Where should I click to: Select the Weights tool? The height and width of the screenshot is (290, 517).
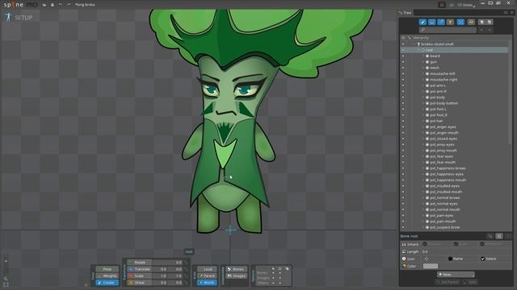[107, 275]
